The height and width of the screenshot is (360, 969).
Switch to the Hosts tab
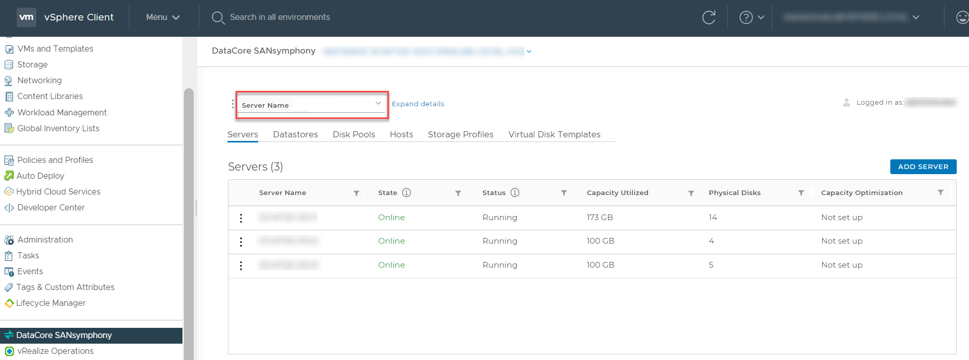(401, 134)
